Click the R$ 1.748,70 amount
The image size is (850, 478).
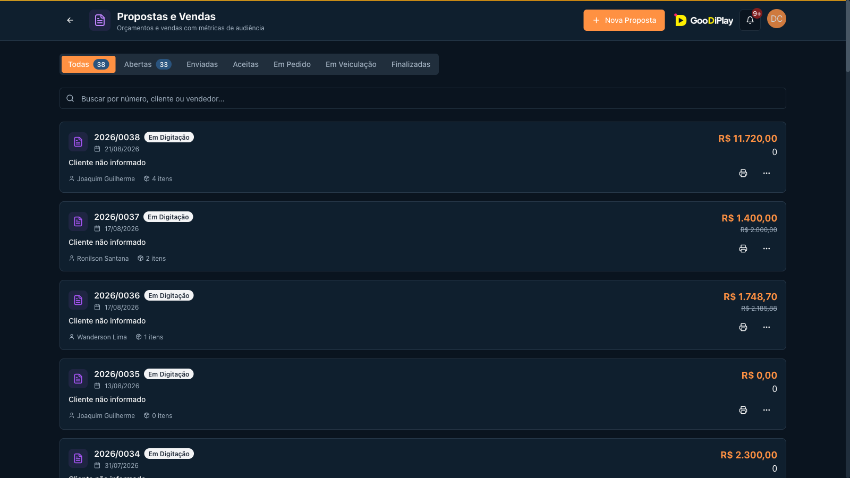point(750,296)
